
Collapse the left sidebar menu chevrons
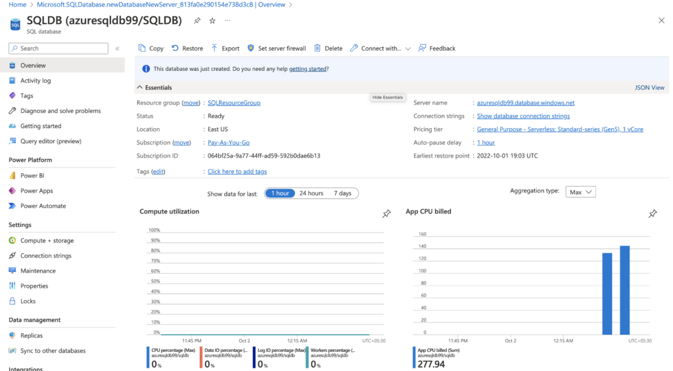click(118, 49)
